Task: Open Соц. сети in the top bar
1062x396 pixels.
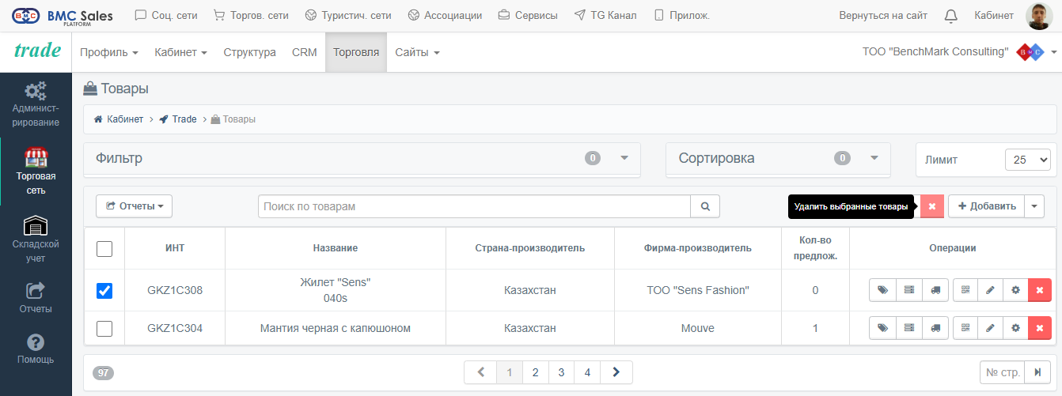Action: coord(166,15)
